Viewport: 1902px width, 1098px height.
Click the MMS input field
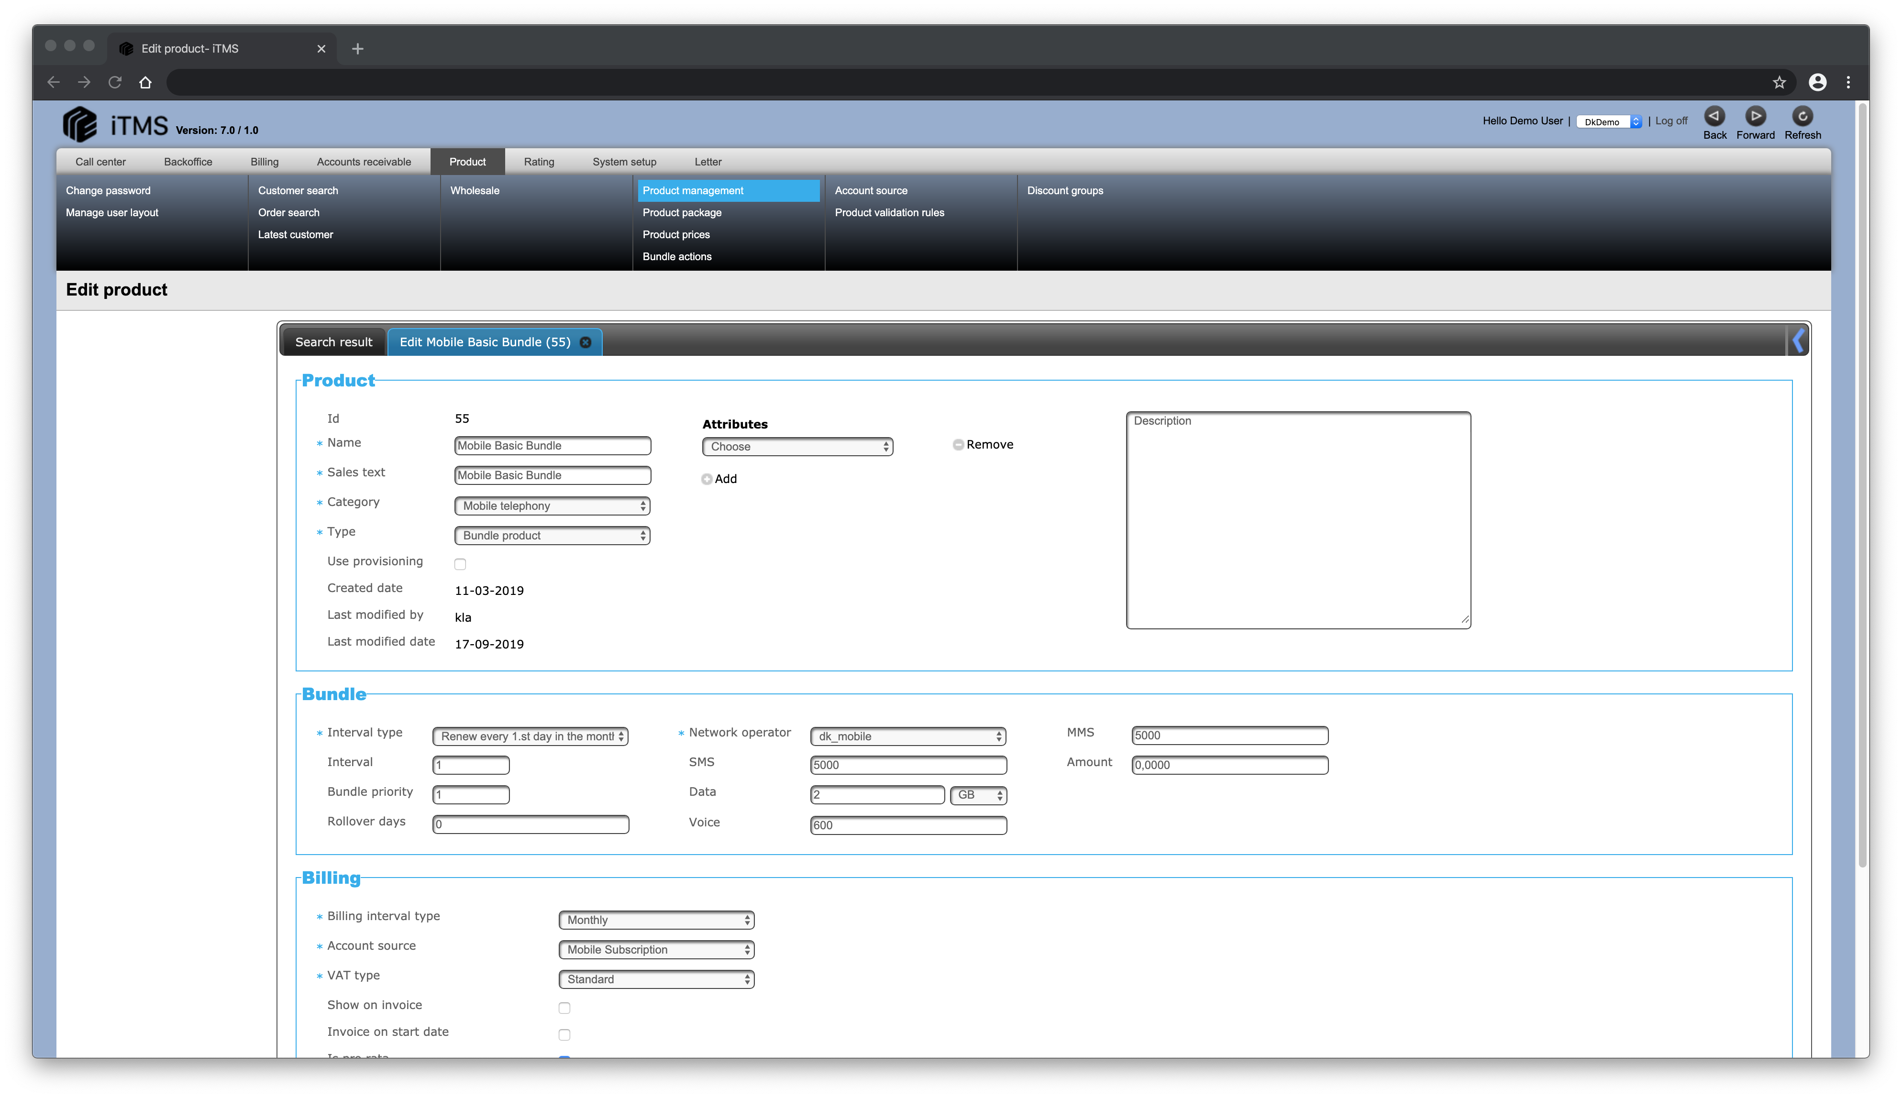[1229, 736]
